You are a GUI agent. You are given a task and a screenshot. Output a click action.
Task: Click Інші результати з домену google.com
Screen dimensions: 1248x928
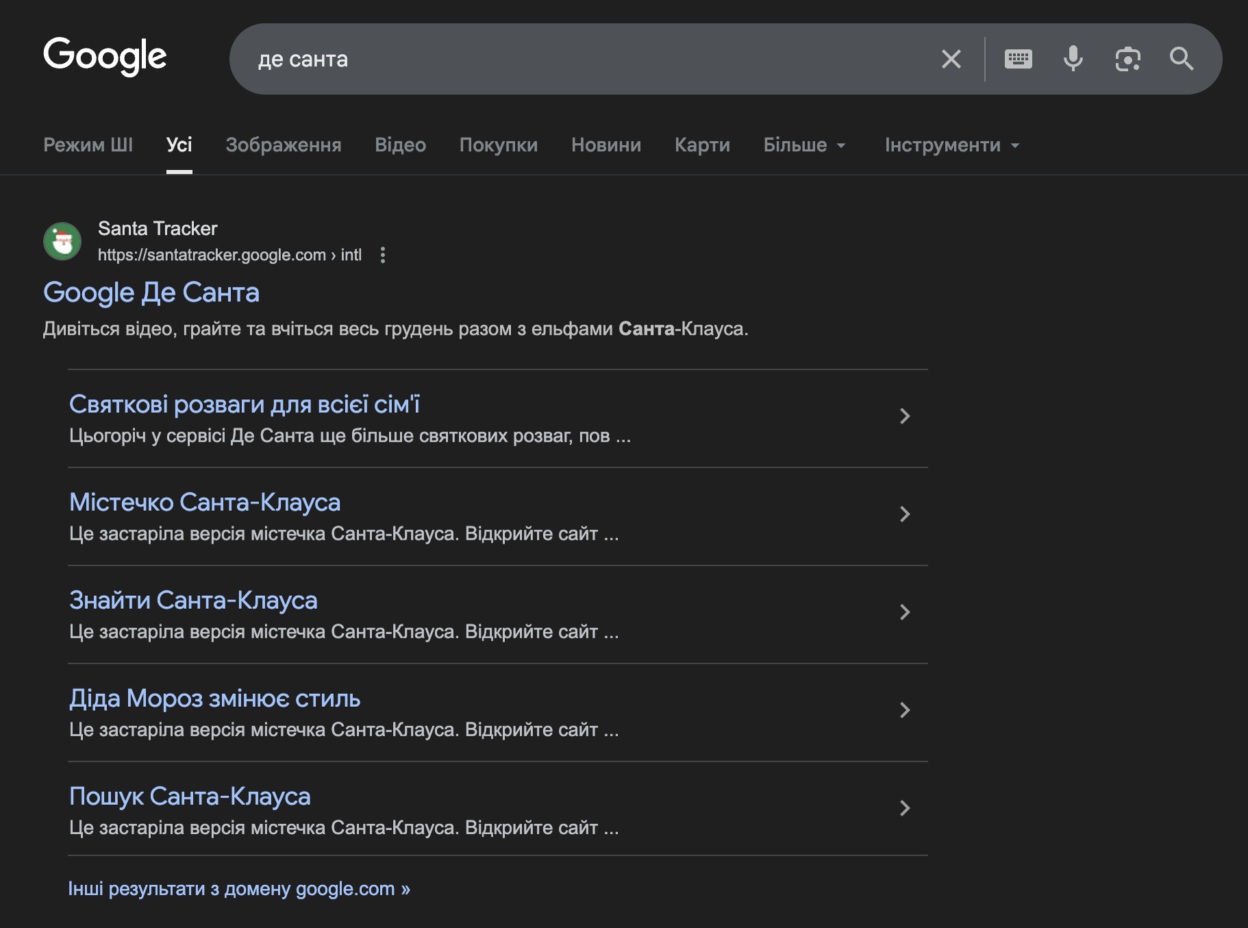[238, 889]
